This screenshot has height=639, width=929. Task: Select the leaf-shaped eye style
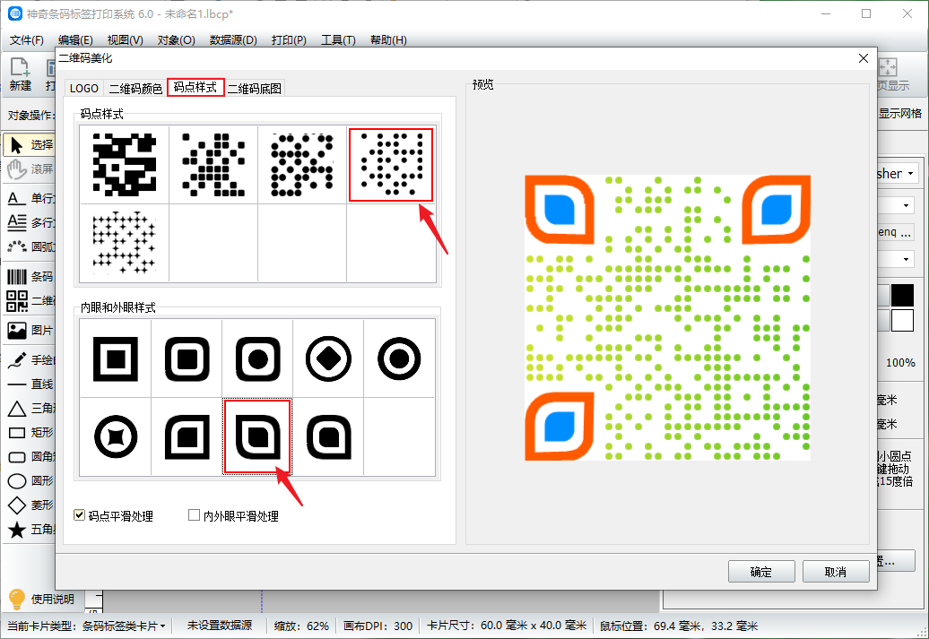pos(257,437)
